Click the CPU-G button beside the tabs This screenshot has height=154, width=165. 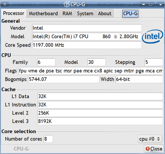[x=130, y=14]
